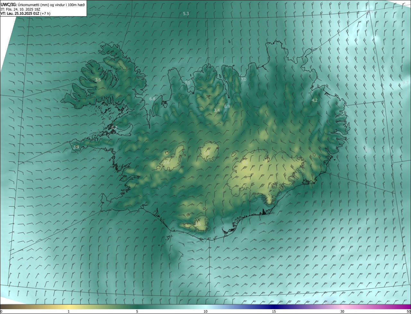Image resolution: width=411 pixels, height=314 pixels.
Task: Select the 3.6 value label in the Westfjords
Action: coord(98,80)
